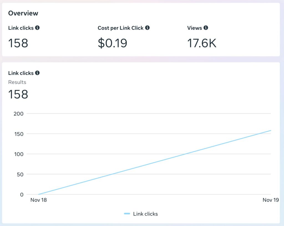Click chart line endpoint at Nov 19

[x=271, y=130]
